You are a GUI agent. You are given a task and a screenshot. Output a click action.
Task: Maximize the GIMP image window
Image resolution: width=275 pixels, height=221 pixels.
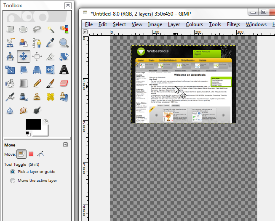(x=264, y=12)
